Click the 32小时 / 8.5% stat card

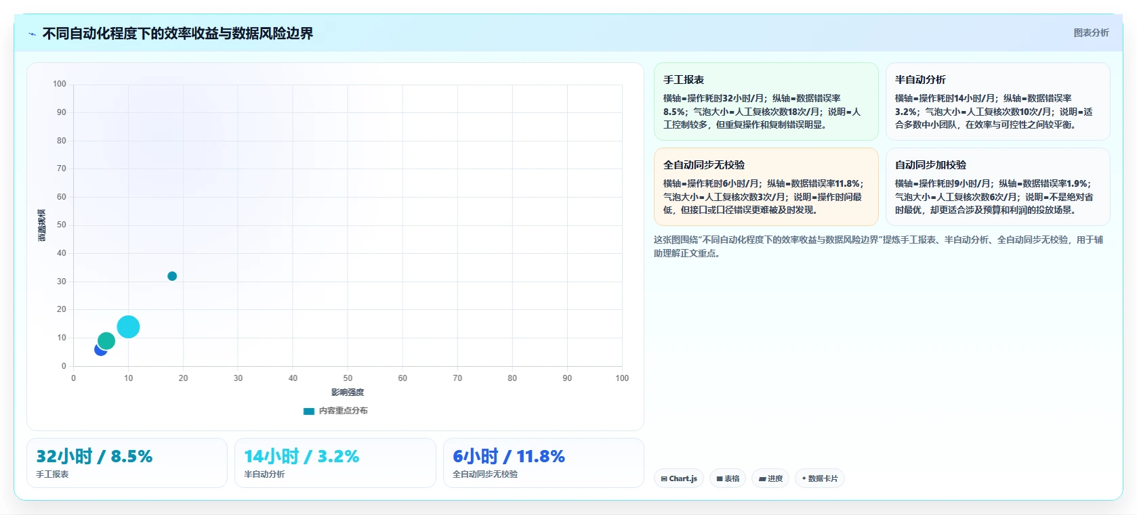[x=127, y=463]
